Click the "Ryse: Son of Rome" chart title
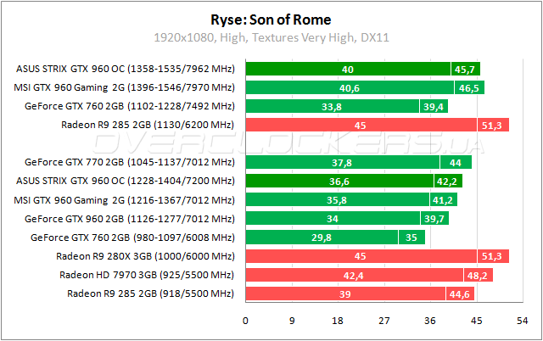The width and height of the screenshot is (543, 341). click(x=271, y=18)
